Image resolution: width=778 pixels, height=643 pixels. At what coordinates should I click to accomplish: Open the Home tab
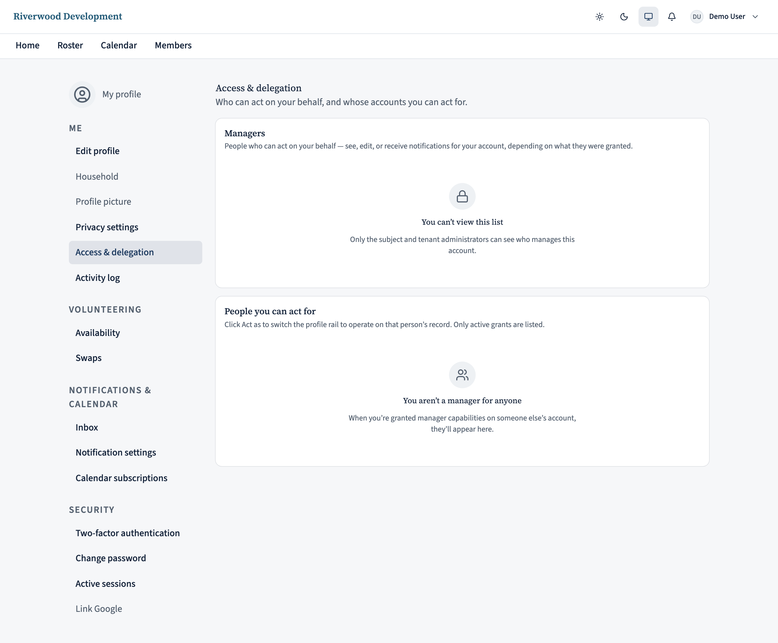pyautogui.click(x=28, y=45)
